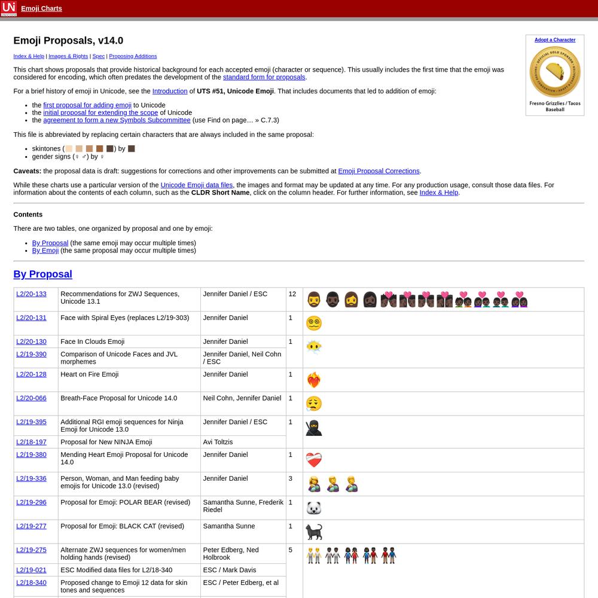Open proposal document L2/20-128
Image resolution: width=598 pixels, height=598 pixels.
(x=31, y=374)
